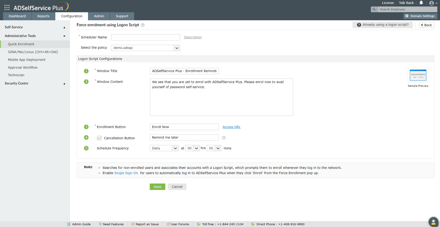Screen dimensions: 440x227
Task: Click the Domain Settings gear icon
Action: [x=407, y=16]
